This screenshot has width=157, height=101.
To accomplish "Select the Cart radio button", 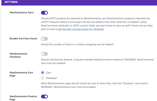I will (x=42, y=73).
